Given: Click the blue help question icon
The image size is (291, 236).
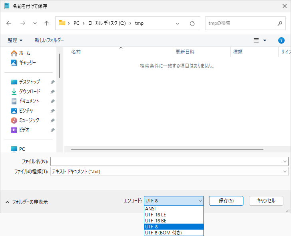Looking at the screenshot, I should tap(281, 40).
